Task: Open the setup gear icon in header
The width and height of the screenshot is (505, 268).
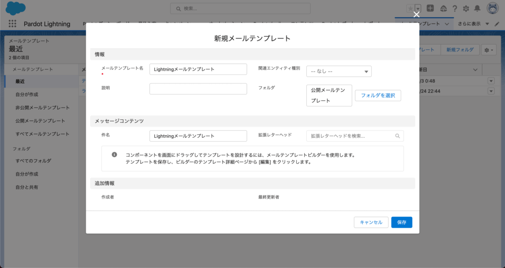Action: click(x=466, y=9)
